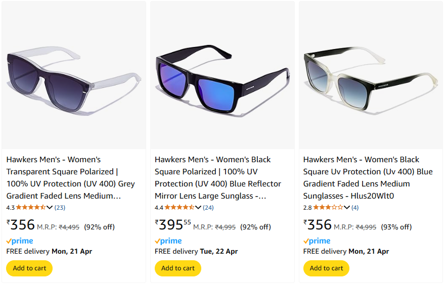Open the Blue Reflector Mirror Lens product title
Viewport: 447px width, 284px height.
tap(218, 178)
